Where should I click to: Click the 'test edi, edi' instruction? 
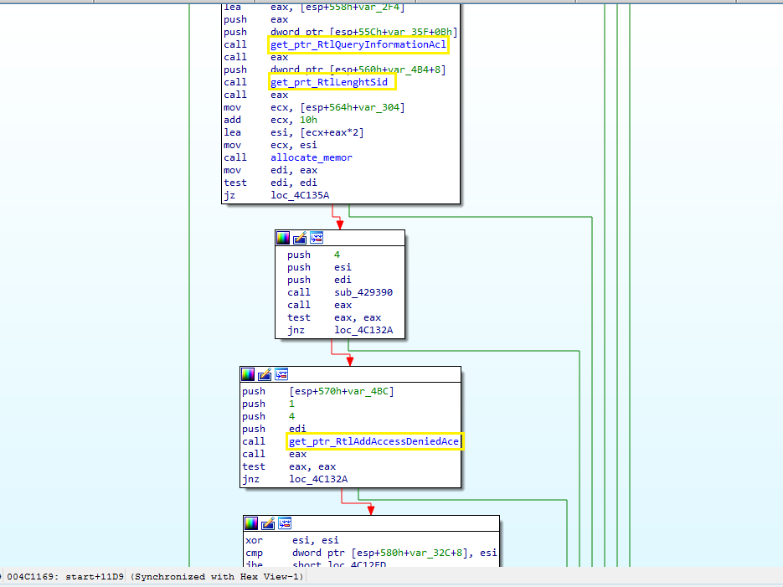pos(270,183)
